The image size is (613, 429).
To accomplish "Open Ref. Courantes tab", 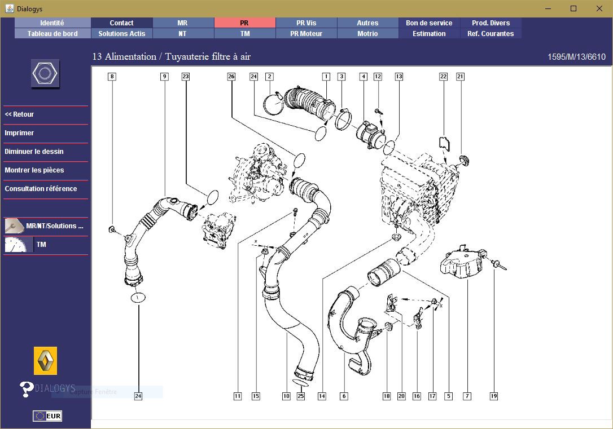I will (491, 34).
